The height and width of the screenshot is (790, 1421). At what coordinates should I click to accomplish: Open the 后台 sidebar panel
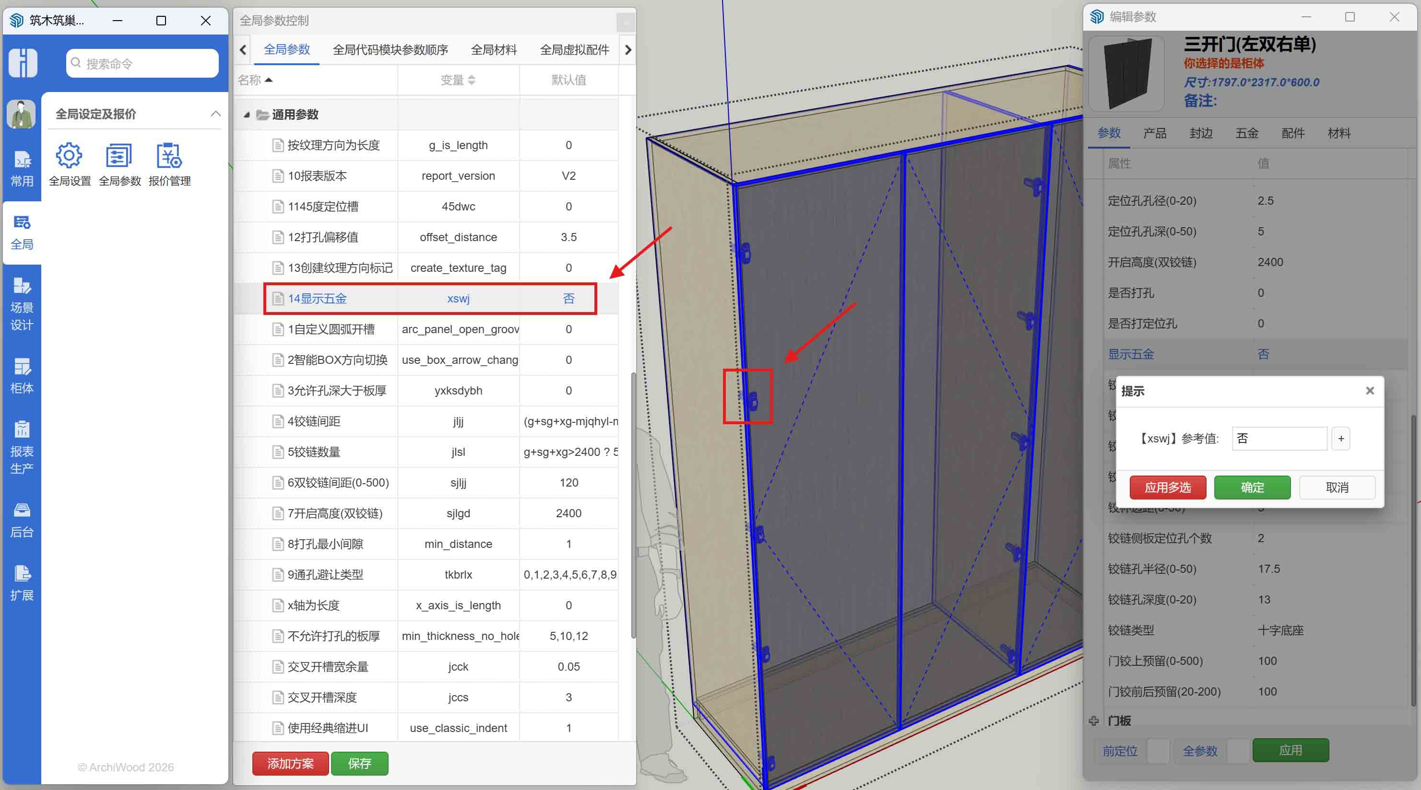22,518
